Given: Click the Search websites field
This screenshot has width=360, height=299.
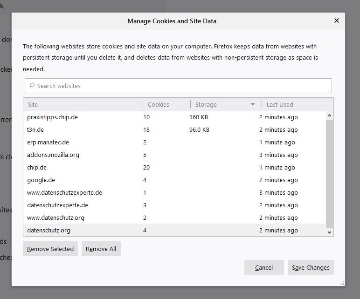Looking at the screenshot, I should (x=178, y=86).
